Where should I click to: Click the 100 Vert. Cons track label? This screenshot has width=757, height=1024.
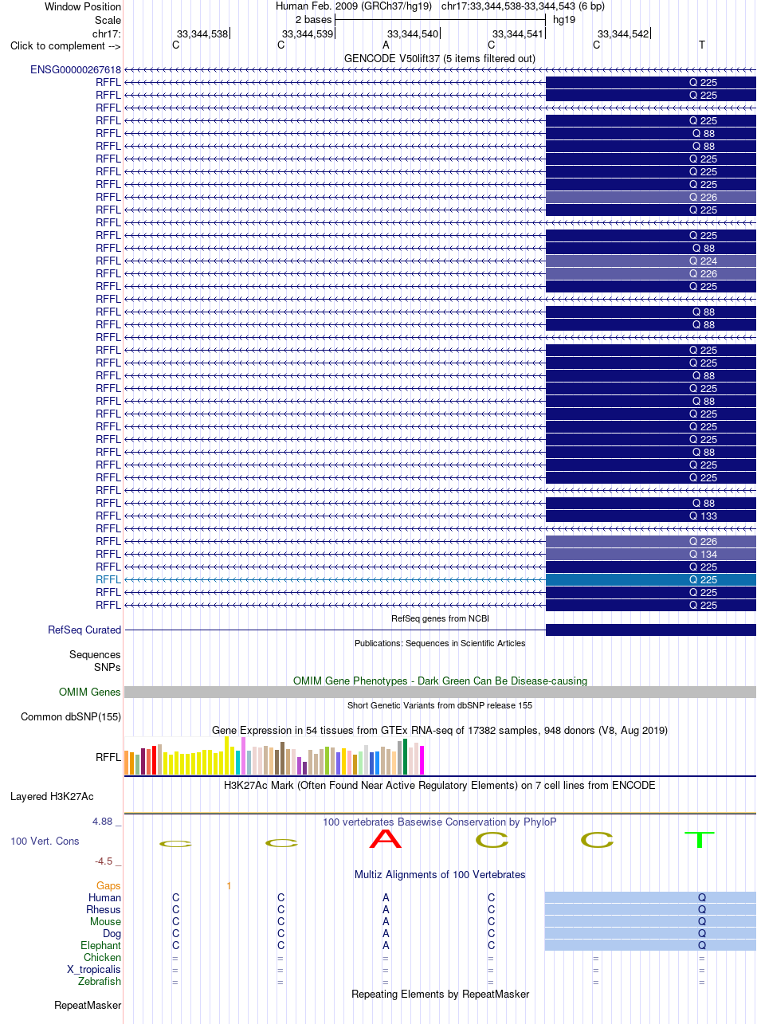(45, 841)
